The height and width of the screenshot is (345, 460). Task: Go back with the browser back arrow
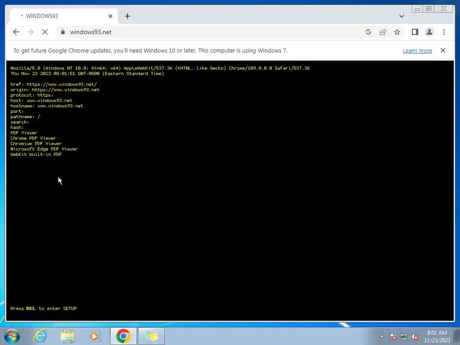(16, 32)
